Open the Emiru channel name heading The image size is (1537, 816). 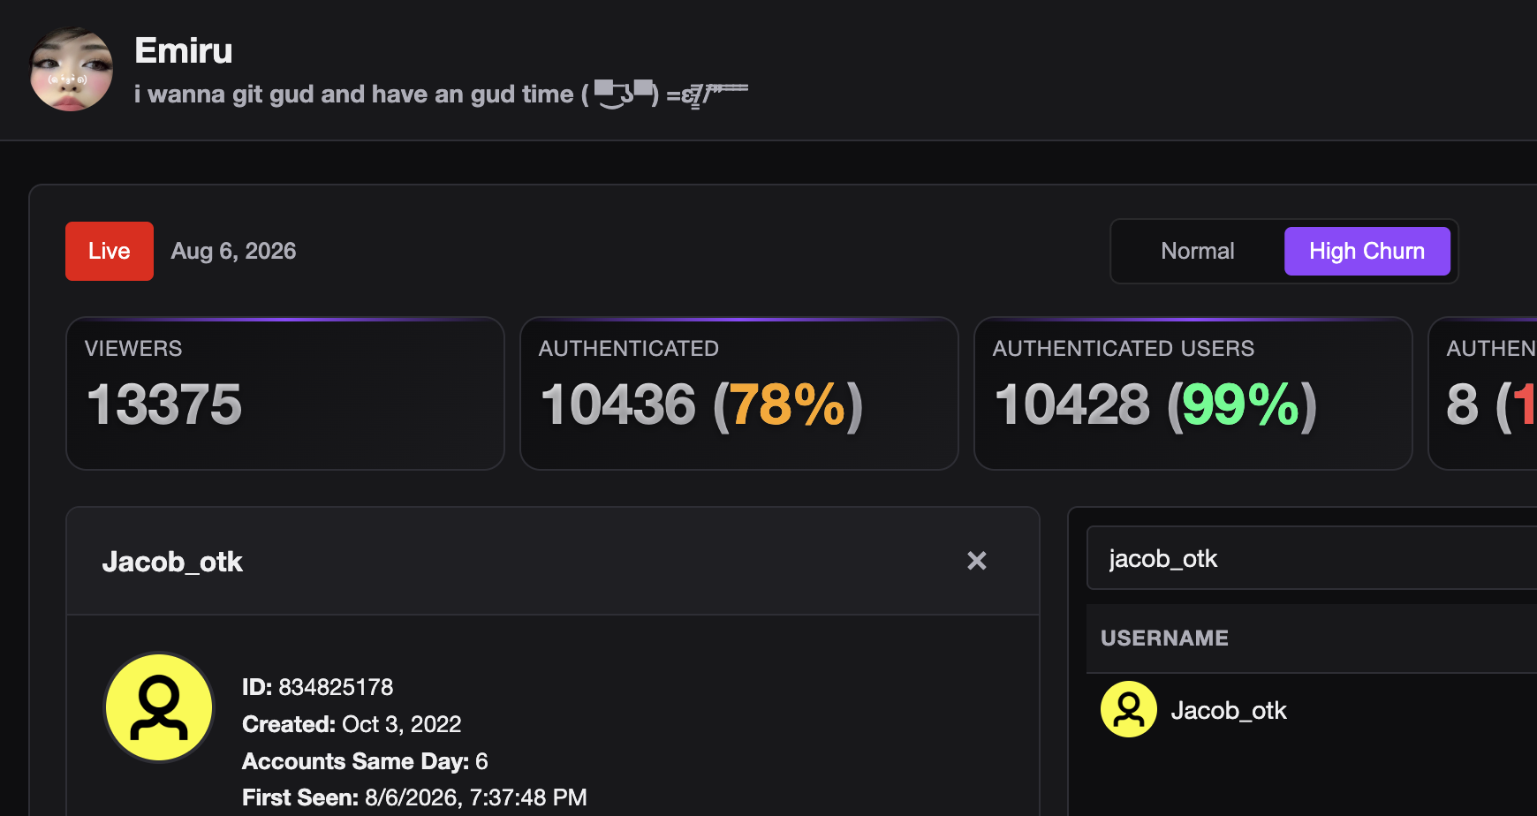coord(184,50)
